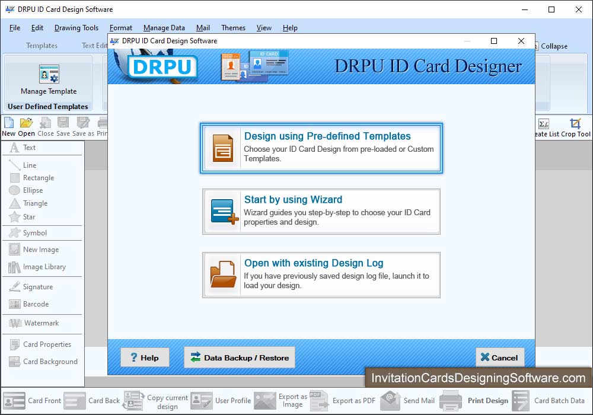
Task: Open the View menu
Action: 264,28
